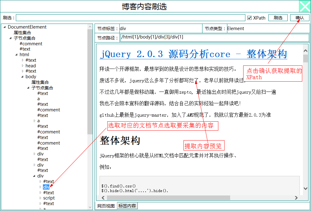Switch to the 网页视图 tab
Screen dimensions: 311x211
[x=106, y=206]
